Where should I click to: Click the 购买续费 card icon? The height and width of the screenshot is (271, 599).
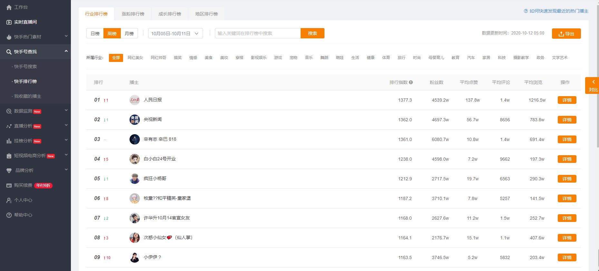pos(9,186)
